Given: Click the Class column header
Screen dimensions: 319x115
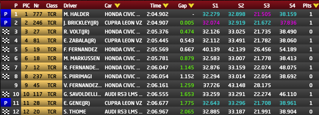Looking at the screenshot, I should coord(52,6).
